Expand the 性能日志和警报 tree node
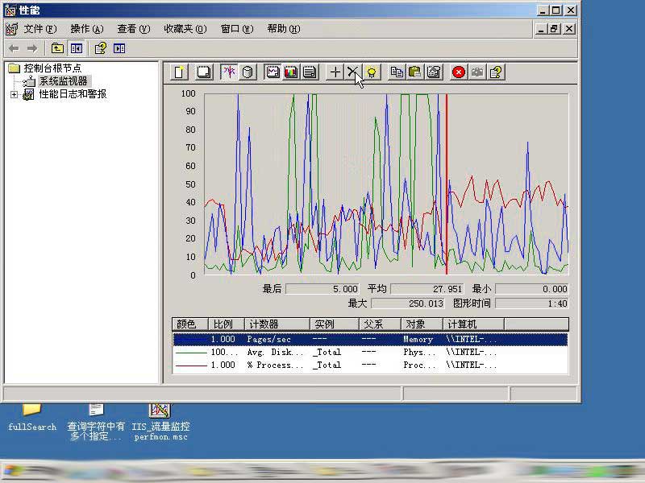The width and height of the screenshot is (645, 483). pos(14,94)
